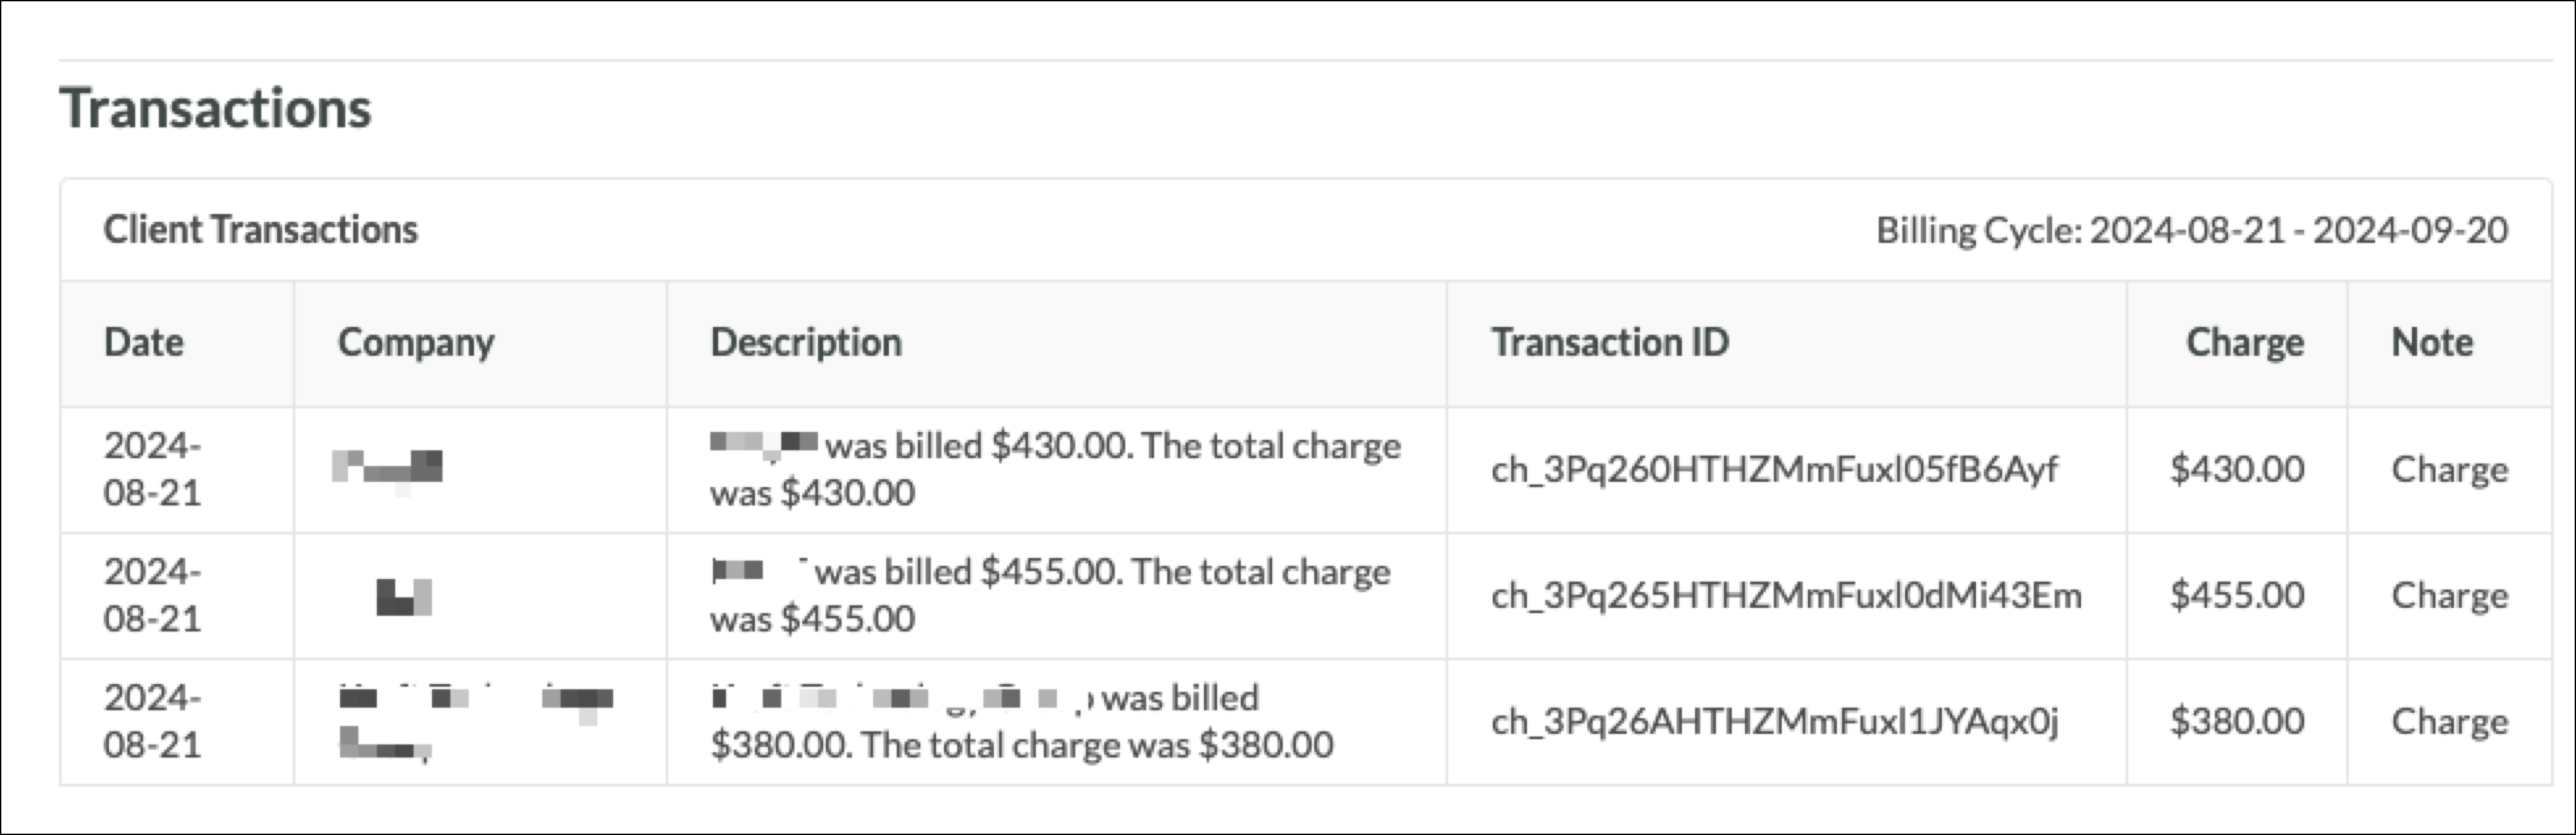Select transaction ID ch_3Pq26AHTHZMmFuxl1JYAqx0j
This screenshot has height=835, width=2576.
click(x=1774, y=721)
